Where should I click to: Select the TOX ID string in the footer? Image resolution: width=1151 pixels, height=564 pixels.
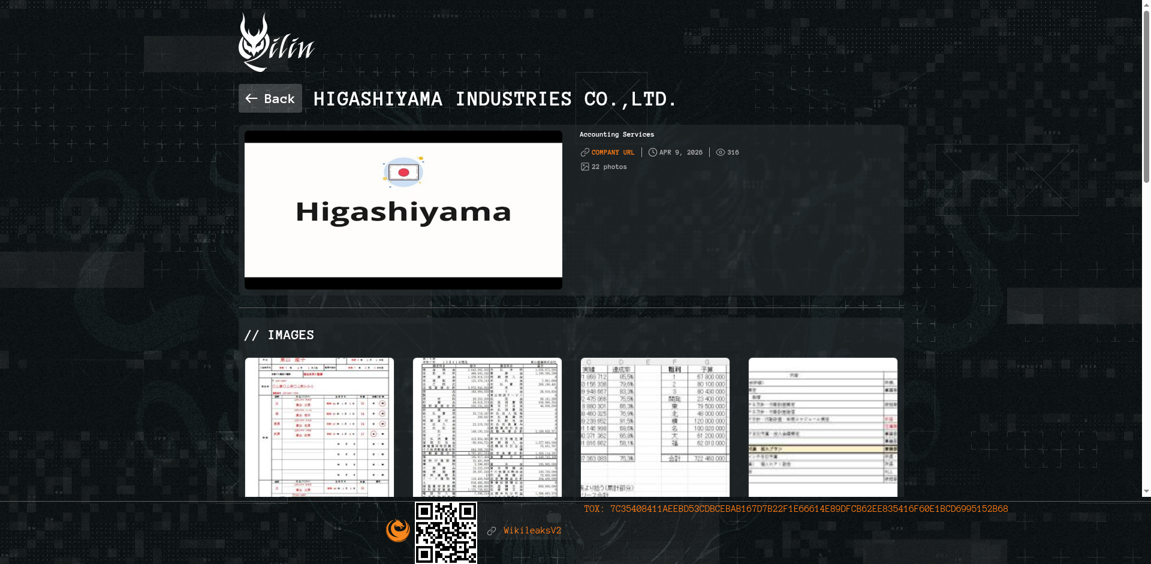pos(809,509)
